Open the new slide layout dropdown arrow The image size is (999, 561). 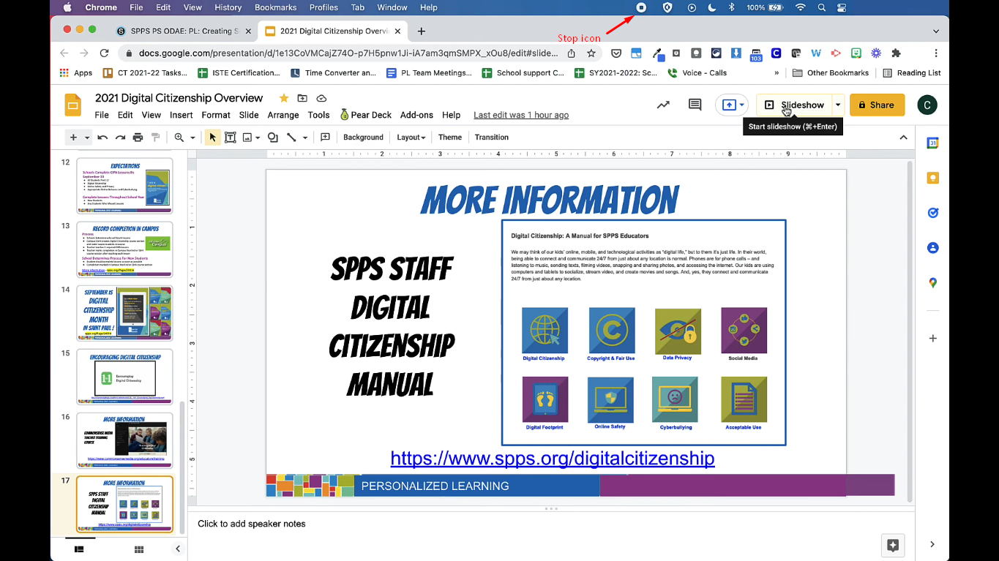pyautogui.click(x=87, y=138)
